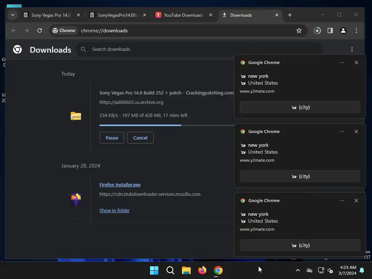This screenshot has width=372, height=279.
Task: Click the OneDrive cloud tray icon
Action: (310, 270)
